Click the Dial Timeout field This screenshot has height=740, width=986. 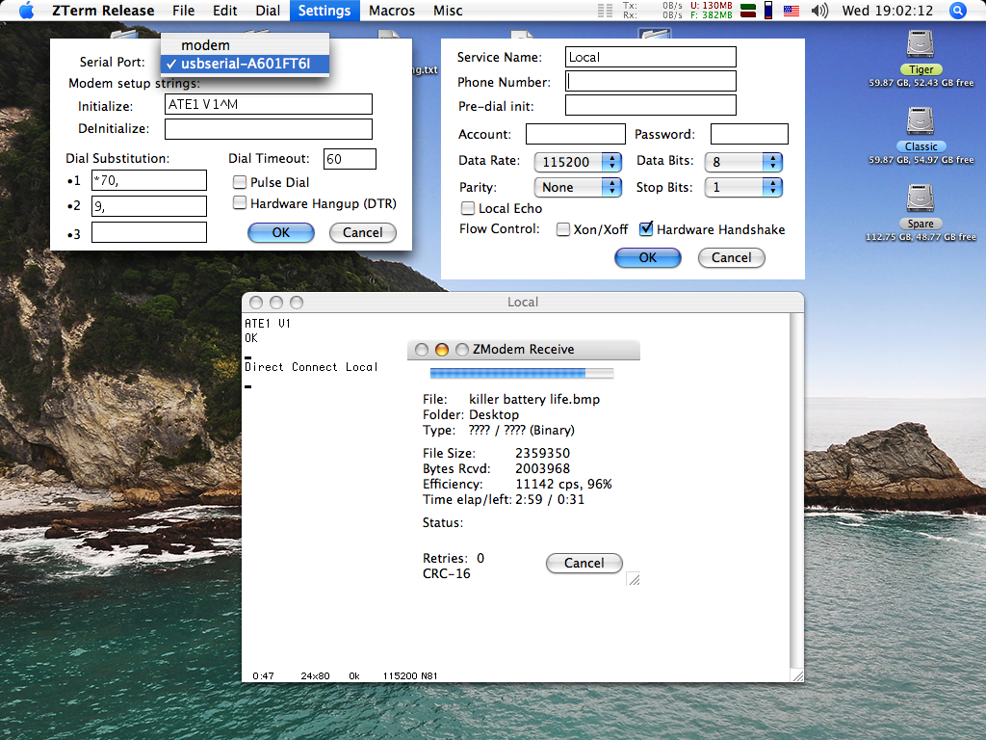(x=350, y=159)
